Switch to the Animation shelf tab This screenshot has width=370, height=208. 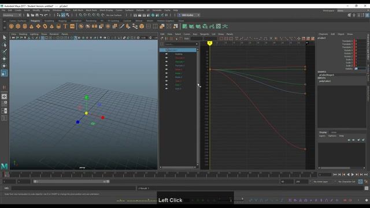[x=76, y=21]
